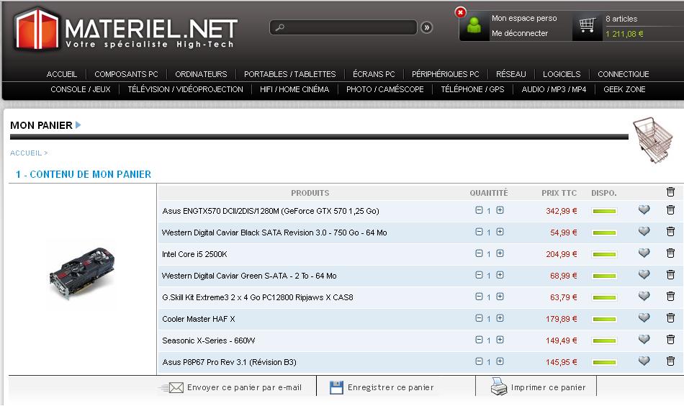
Task: Click the green availability bar for Intel Core i5
Action: pos(604,254)
